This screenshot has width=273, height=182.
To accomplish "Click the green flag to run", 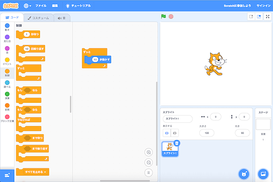I will 163,16.
